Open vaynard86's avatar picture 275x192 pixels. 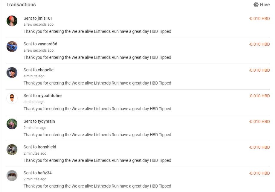tap(12, 47)
